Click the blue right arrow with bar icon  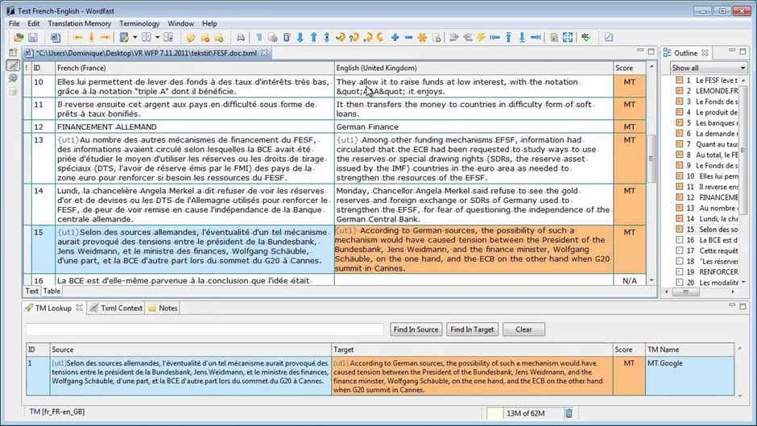[x=536, y=38]
